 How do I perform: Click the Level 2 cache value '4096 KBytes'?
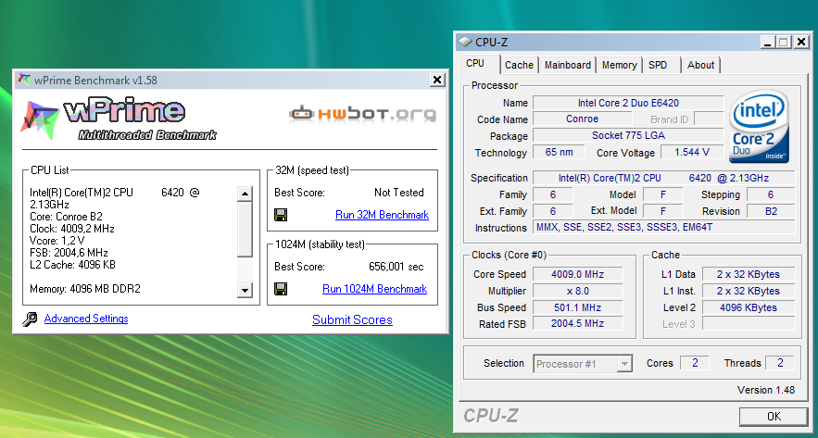pos(749,307)
